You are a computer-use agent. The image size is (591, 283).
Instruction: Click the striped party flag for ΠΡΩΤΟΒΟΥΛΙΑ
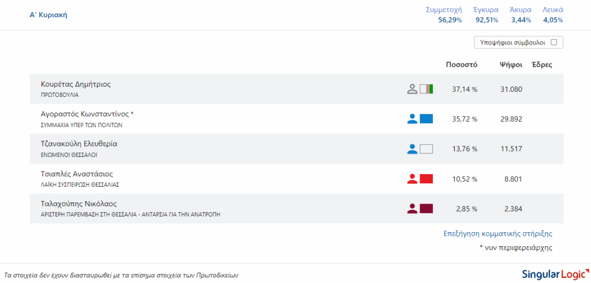pyautogui.click(x=427, y=89)
